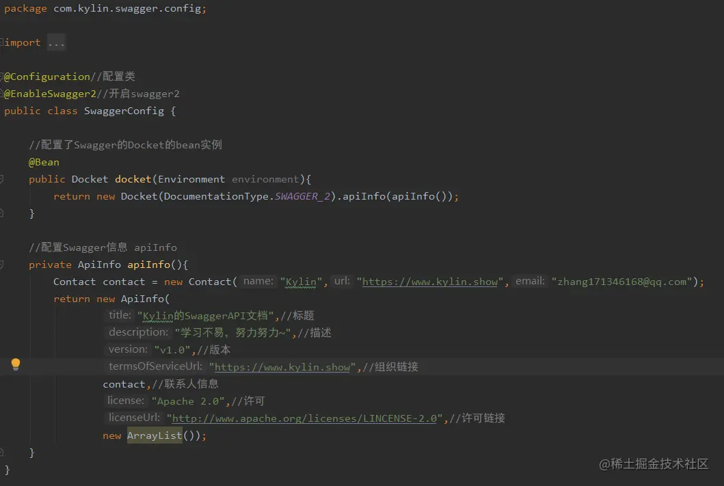Click the //版本 comment
The width and height of the screenshot is (724, 486).
coord(214,350)
